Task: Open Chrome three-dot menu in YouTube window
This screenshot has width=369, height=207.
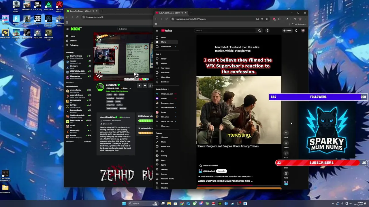Action: tap(305, 19)
